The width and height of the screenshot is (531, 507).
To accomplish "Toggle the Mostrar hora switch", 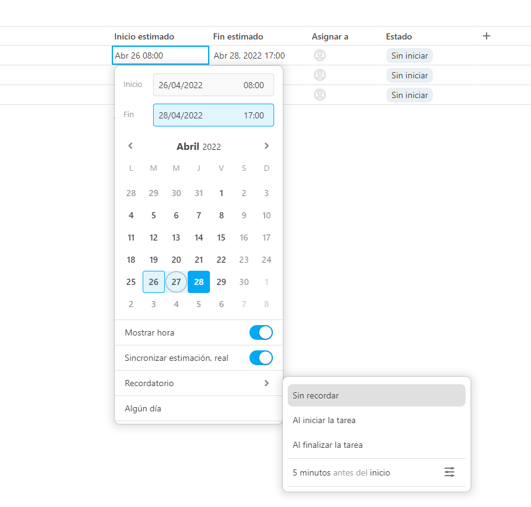I will click(261, 332).
